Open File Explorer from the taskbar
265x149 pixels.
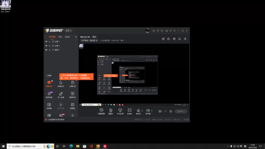pos(78,146)
